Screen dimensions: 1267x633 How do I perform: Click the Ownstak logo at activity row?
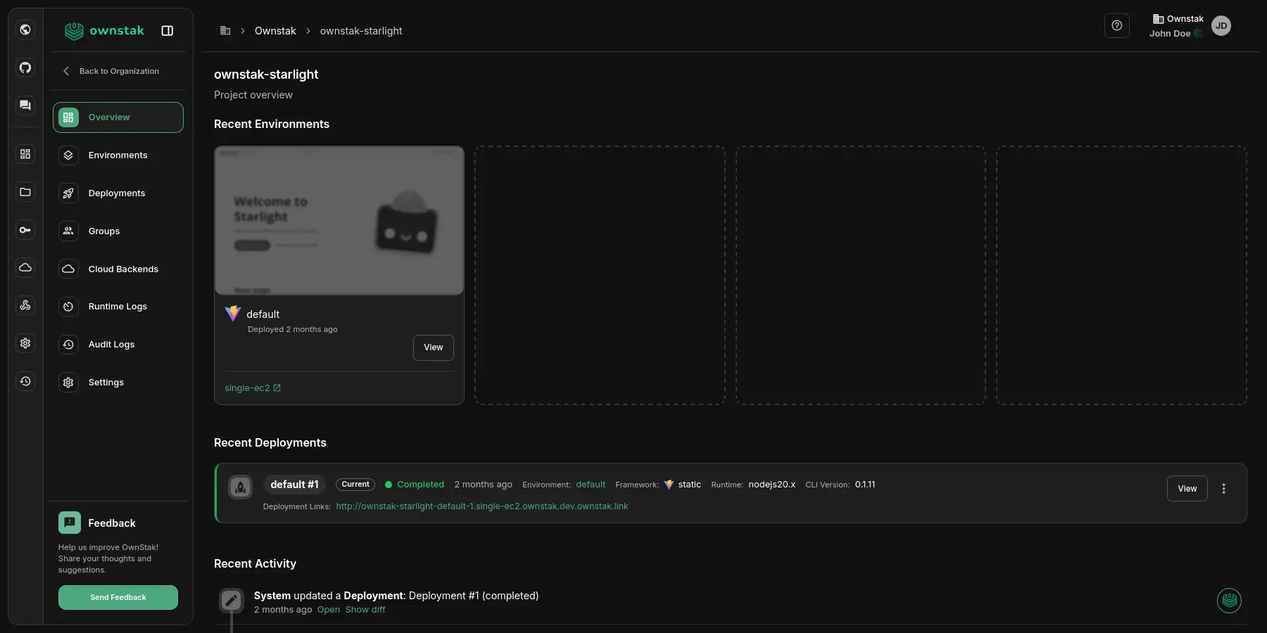(x=1229, y=601)
